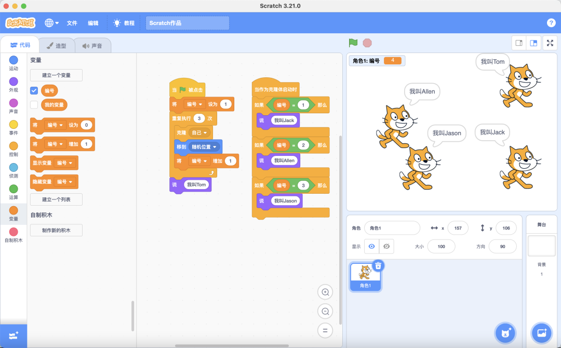Click the 角色1: 编号 stage monitor

click(377, 60)
